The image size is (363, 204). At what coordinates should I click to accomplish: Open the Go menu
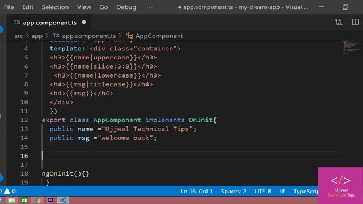(x=103, y=7)
